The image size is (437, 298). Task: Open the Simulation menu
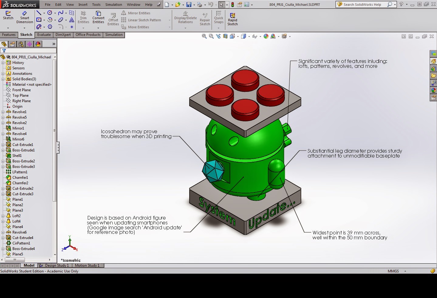coord(114,5)
